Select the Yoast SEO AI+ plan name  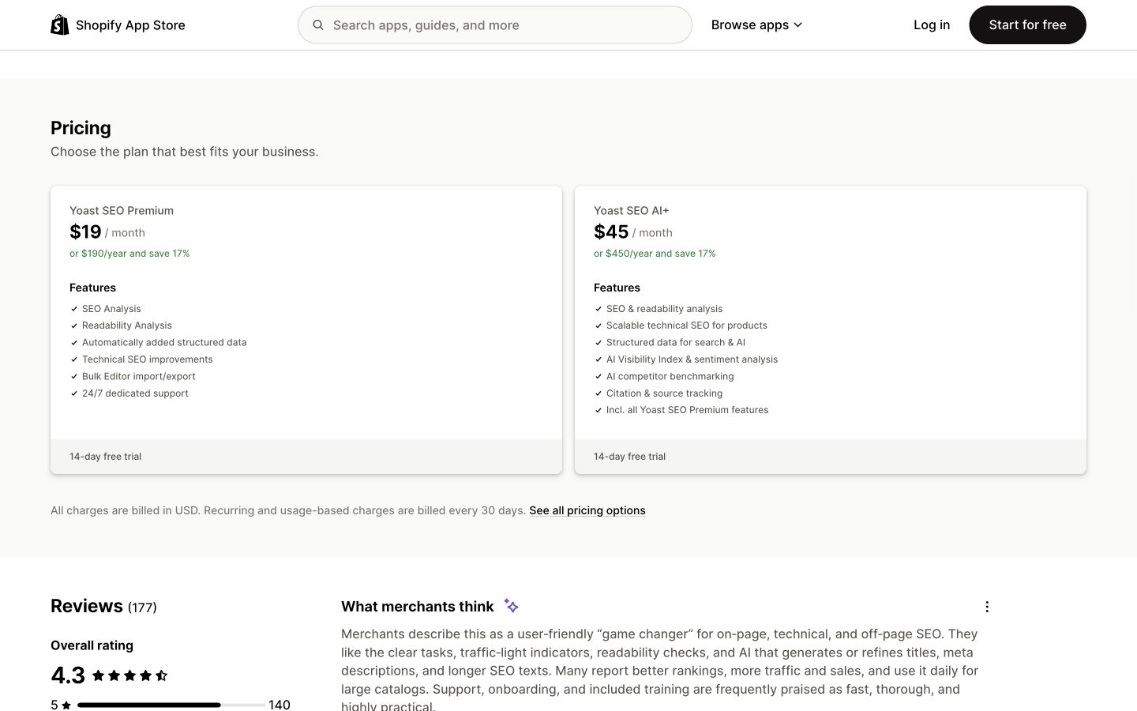pyautogui.click(x=632, y=211)
